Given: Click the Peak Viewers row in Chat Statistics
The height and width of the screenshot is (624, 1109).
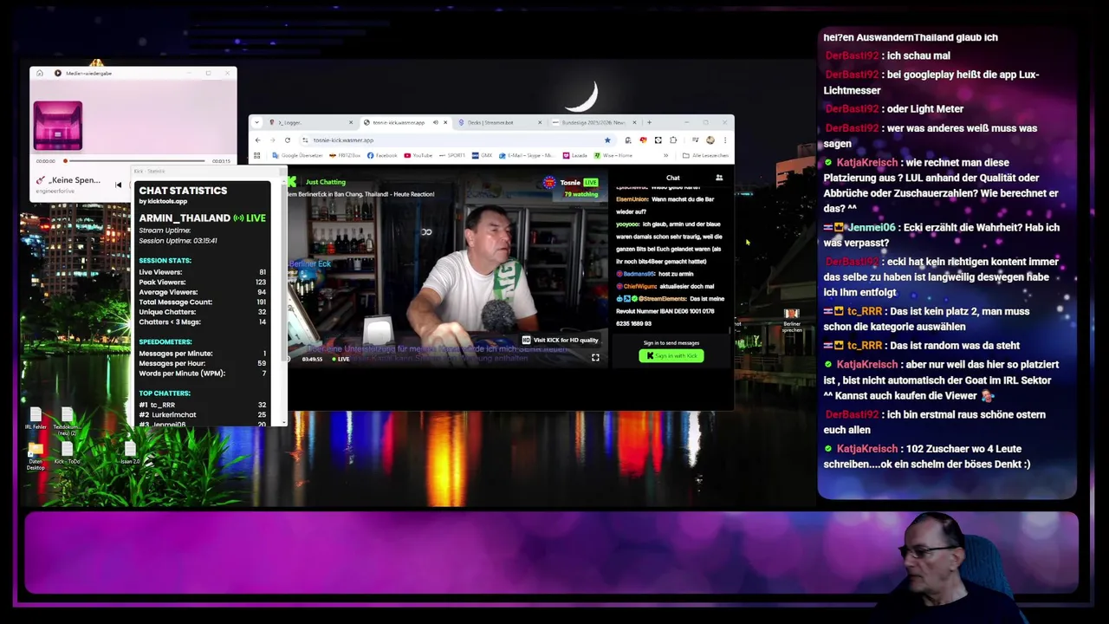Looking at the screenshot, I should 202,283.
